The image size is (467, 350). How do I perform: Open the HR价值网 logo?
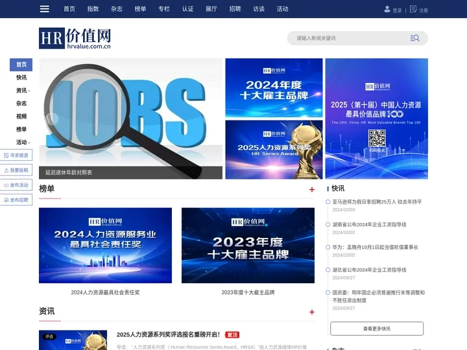point(75,38)
